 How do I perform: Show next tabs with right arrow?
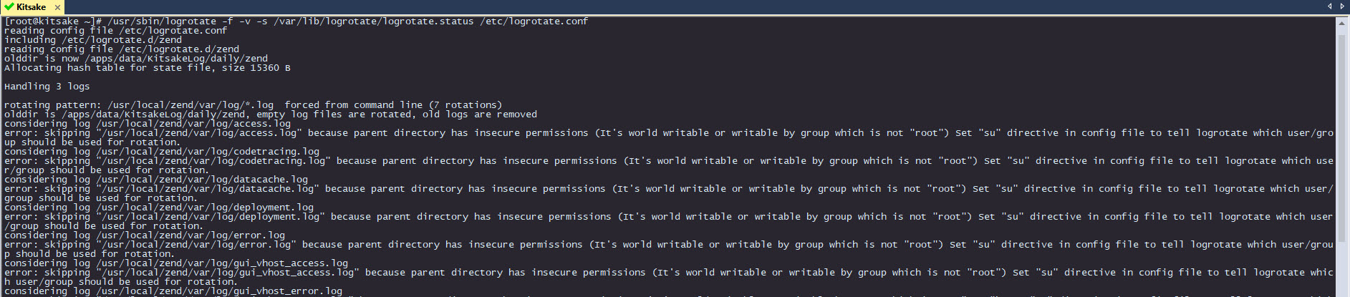click(x=1342, y=6)
